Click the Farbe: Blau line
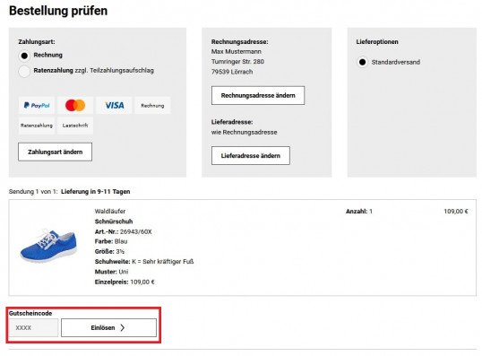 tap(111, 241)
